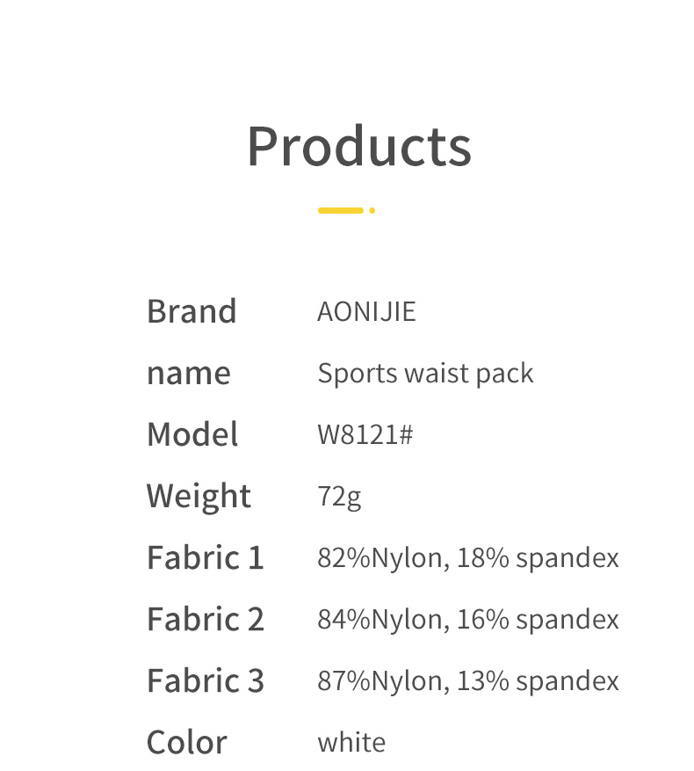This screenshot has height=771, width=694.
Task: Select the Weight label
Action: click(x=199, y=497)
